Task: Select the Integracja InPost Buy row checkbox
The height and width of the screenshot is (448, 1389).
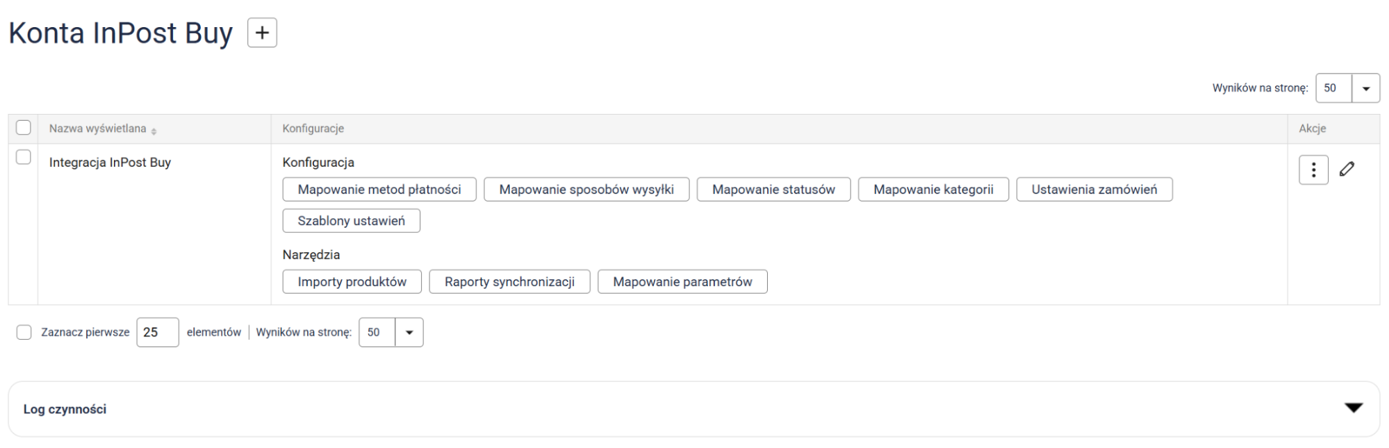Action: 24,158
